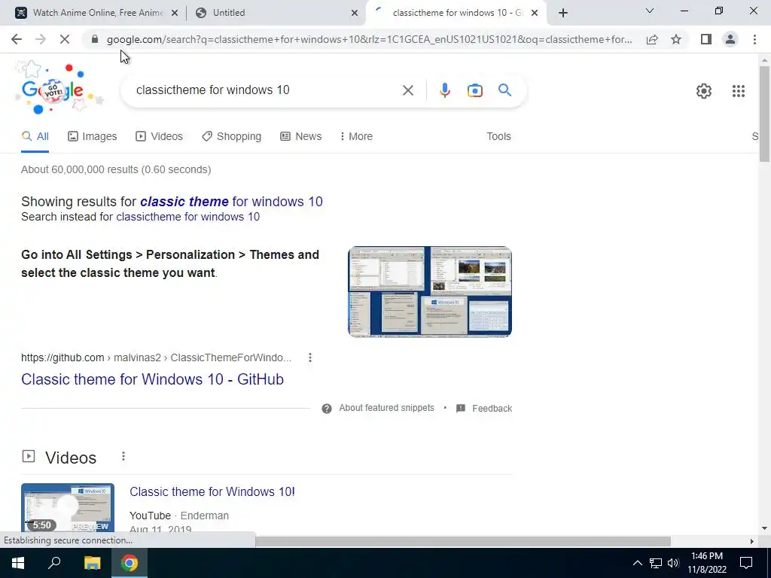The height and width of the screenshot is (578, 771).
Task: Click the scroll down arrow of page
Action: click(x=764, y=528)
